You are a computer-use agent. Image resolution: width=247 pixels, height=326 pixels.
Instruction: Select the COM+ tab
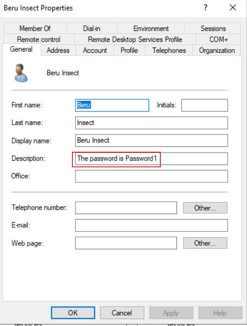[219, 39]
